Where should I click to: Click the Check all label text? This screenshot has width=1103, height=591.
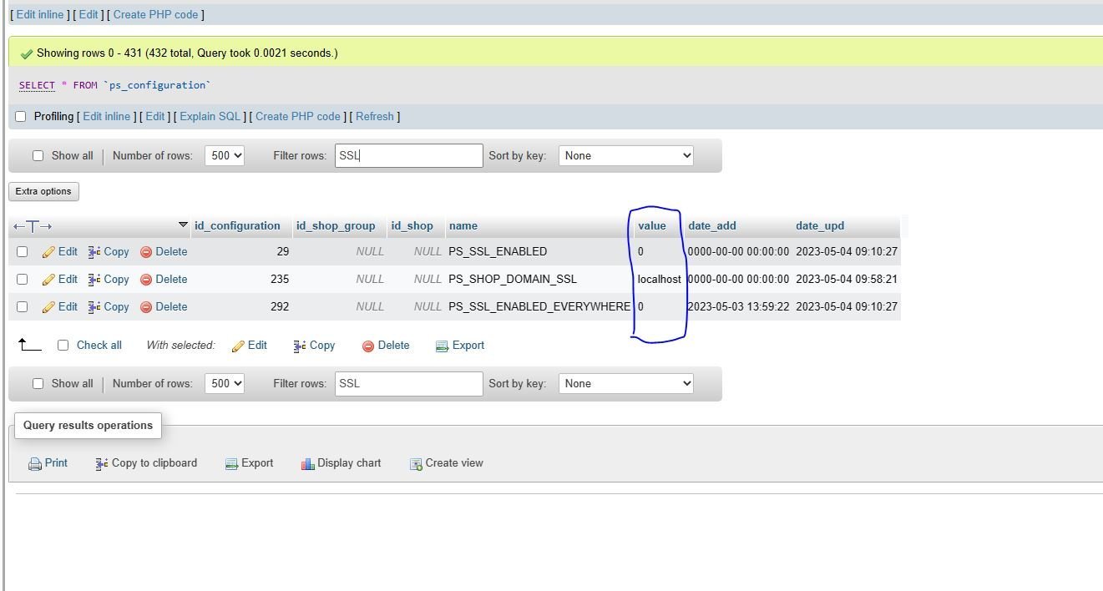[99, 345]
